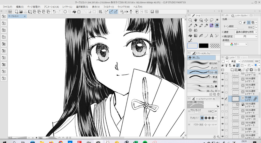Screen dimensions: 261x143
Task: Expand ブラシサイズ plus expander
Action: pyautogui.click(x=189, y=111)
